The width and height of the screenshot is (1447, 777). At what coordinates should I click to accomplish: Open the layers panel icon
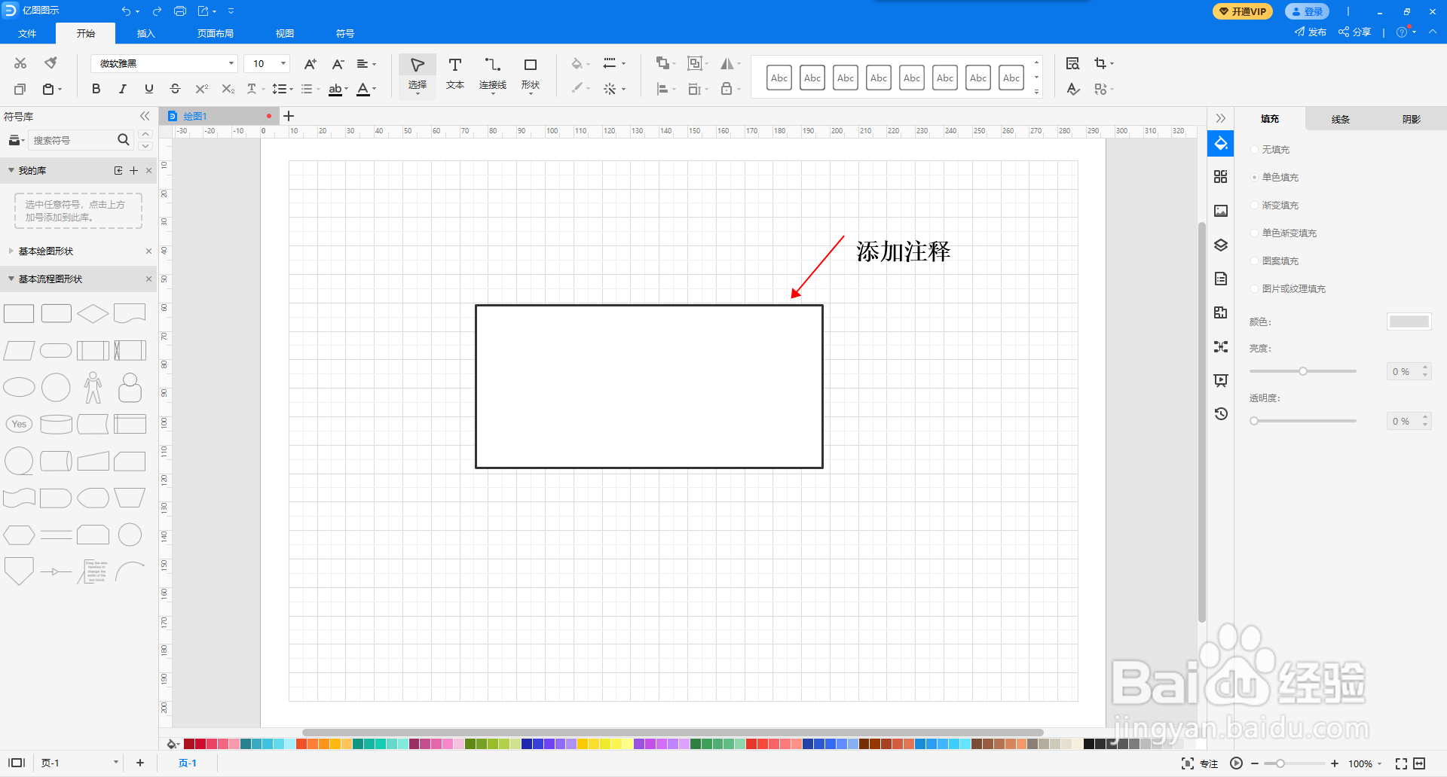[1221, 245]
